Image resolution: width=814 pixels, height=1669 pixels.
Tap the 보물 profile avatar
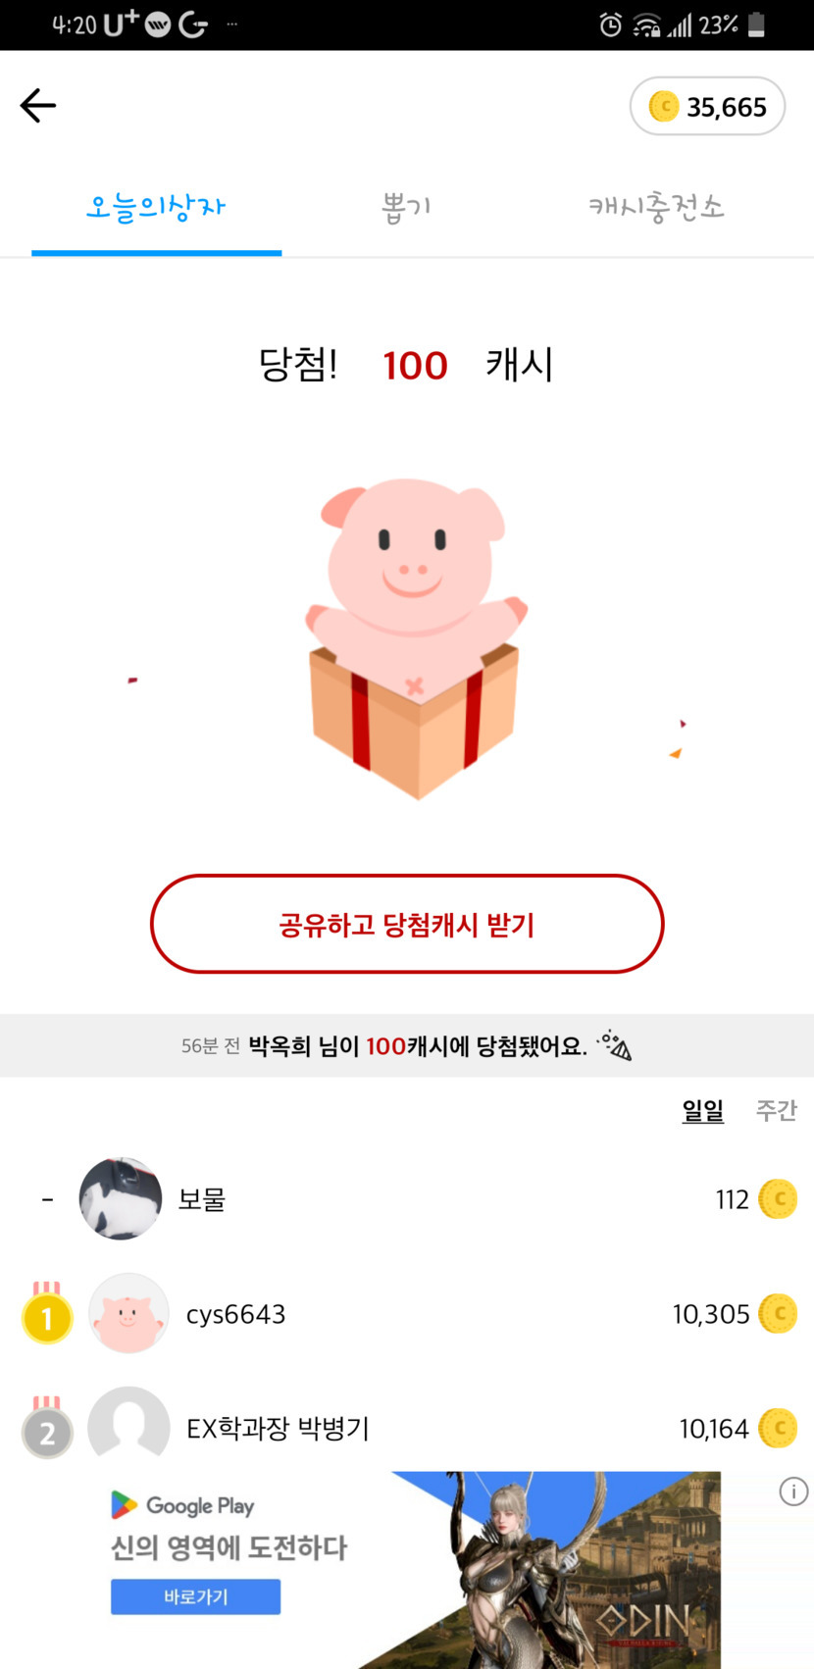(x=121, y=1198)
